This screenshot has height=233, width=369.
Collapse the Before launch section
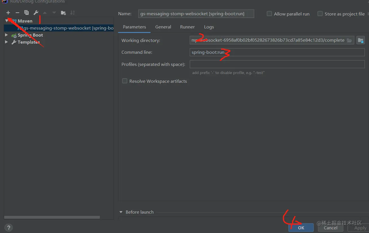click(x=121, y=212)
